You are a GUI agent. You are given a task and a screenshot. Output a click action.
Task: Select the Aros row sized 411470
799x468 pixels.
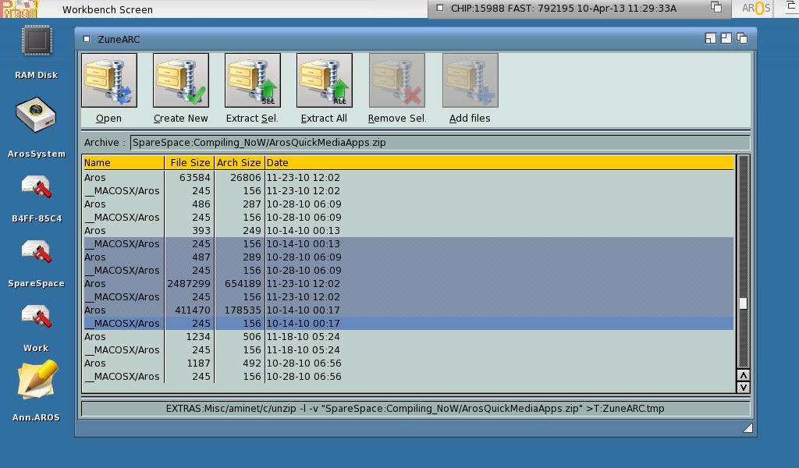[x=408, y=310]
